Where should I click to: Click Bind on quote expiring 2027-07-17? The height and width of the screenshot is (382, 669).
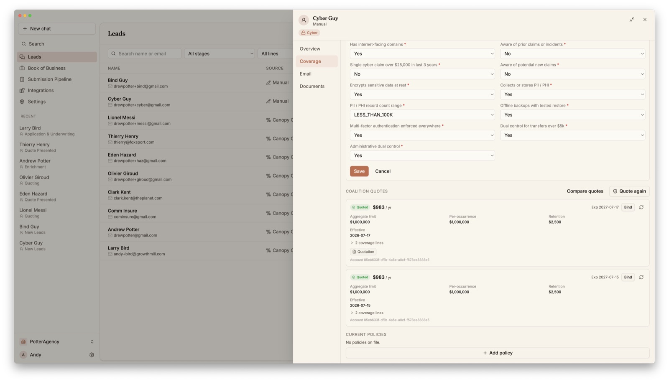[628, 207]
